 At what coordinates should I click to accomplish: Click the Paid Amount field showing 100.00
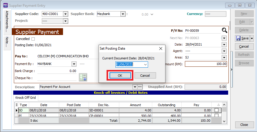point(206,64)
